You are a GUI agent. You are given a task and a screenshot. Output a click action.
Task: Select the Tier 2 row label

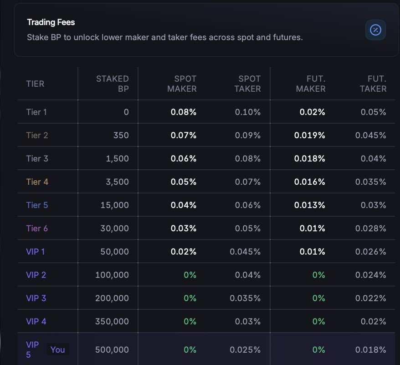[x=37, y=135]
